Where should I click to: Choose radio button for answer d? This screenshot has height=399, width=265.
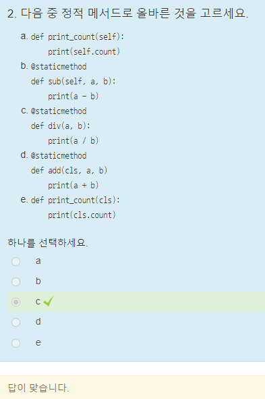click(x=16, y=323)
